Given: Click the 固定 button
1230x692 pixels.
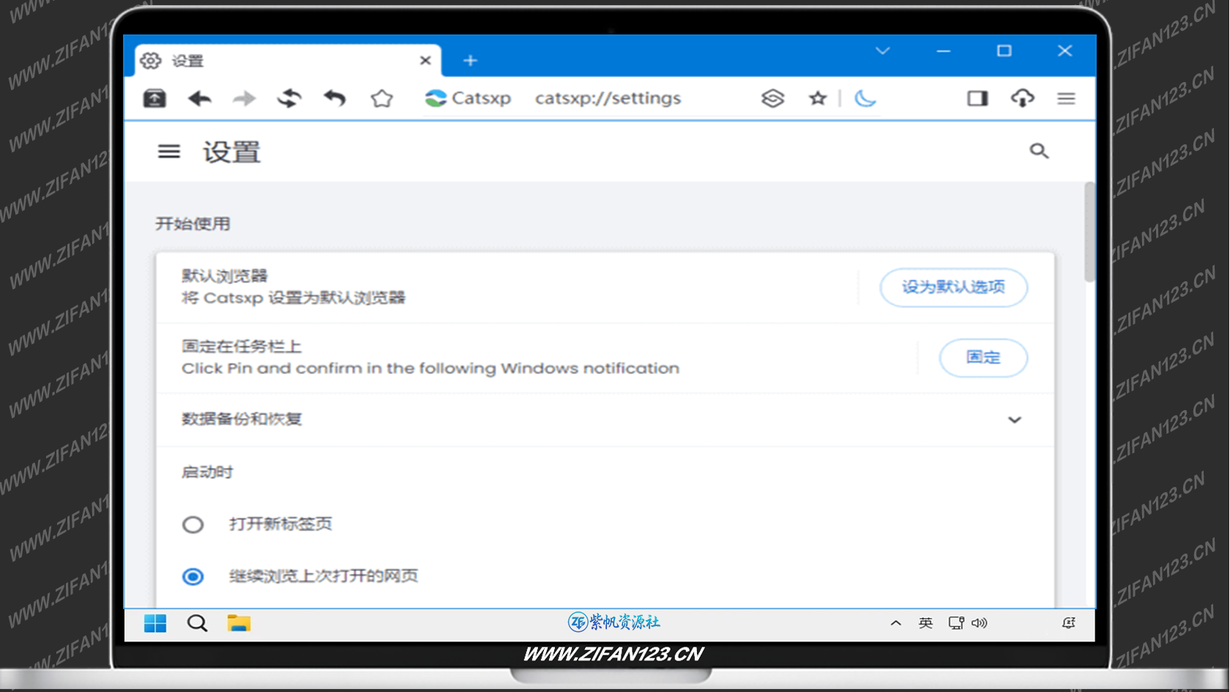Looking at the screenshot, I should click(983, 357).
